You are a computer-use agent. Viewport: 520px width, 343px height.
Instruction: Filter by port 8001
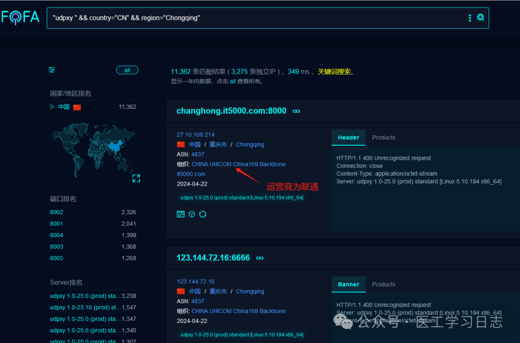pyautogui.click(x=56, y=224)
